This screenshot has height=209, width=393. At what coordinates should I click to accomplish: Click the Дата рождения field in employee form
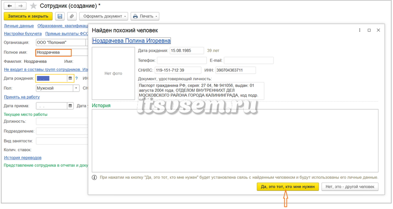[x=52, y=78]
